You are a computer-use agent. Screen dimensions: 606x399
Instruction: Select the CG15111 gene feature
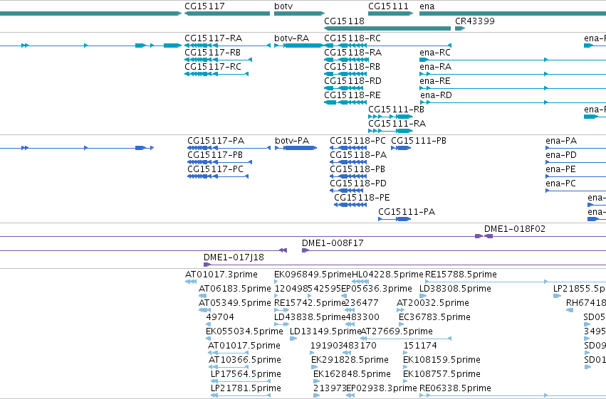pyautogui.click(x=390, y=14)
